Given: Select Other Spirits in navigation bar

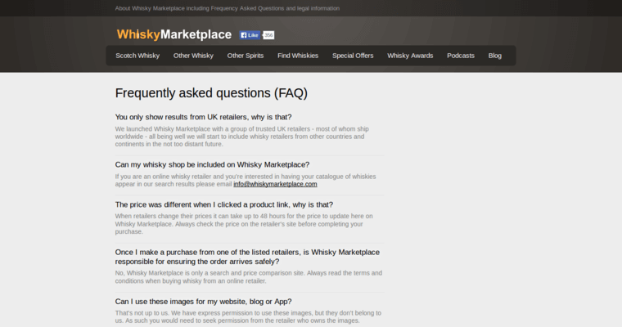Looking at the screenshot, I should (246, 56).
